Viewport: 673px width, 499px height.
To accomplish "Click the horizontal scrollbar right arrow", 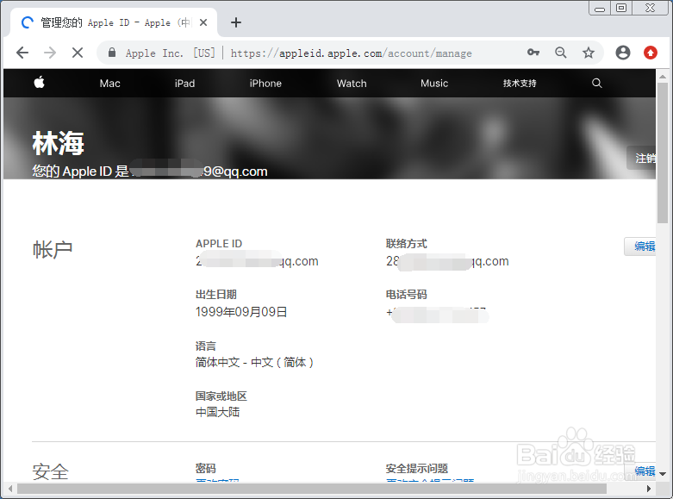I will (x=649, y=489).
